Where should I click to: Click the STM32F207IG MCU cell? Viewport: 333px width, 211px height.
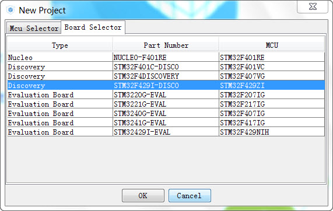pos(272,94)
